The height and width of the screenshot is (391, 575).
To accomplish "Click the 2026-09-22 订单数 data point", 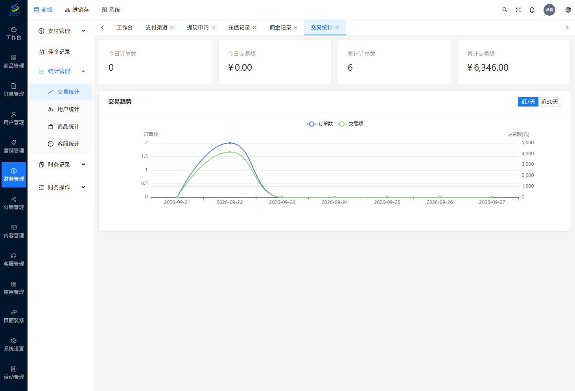I will pyautogui.click(x=230, y=143).
